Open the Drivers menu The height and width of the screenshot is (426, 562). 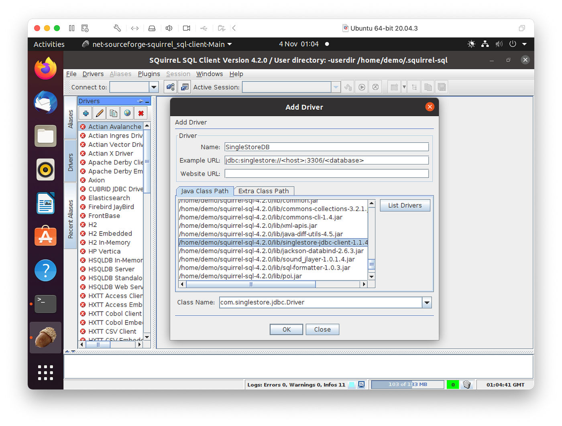coord(93,74)
